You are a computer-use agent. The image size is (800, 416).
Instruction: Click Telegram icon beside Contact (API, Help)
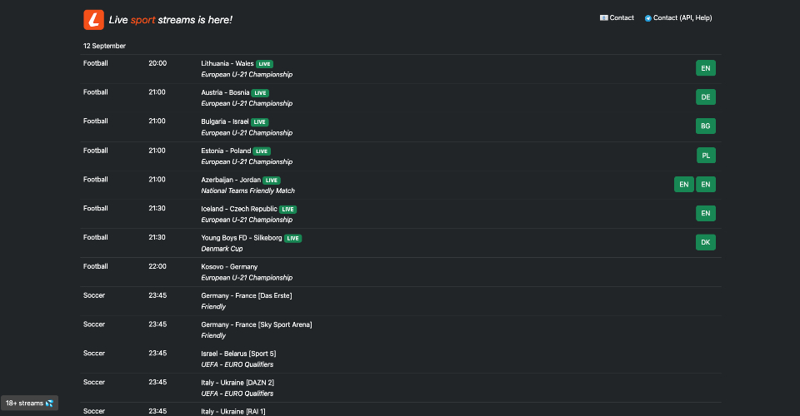click(x=648, y=18)
